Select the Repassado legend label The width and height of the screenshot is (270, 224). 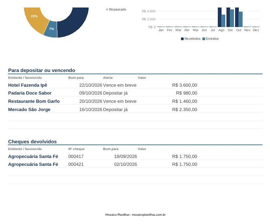[x=118, y=9]
